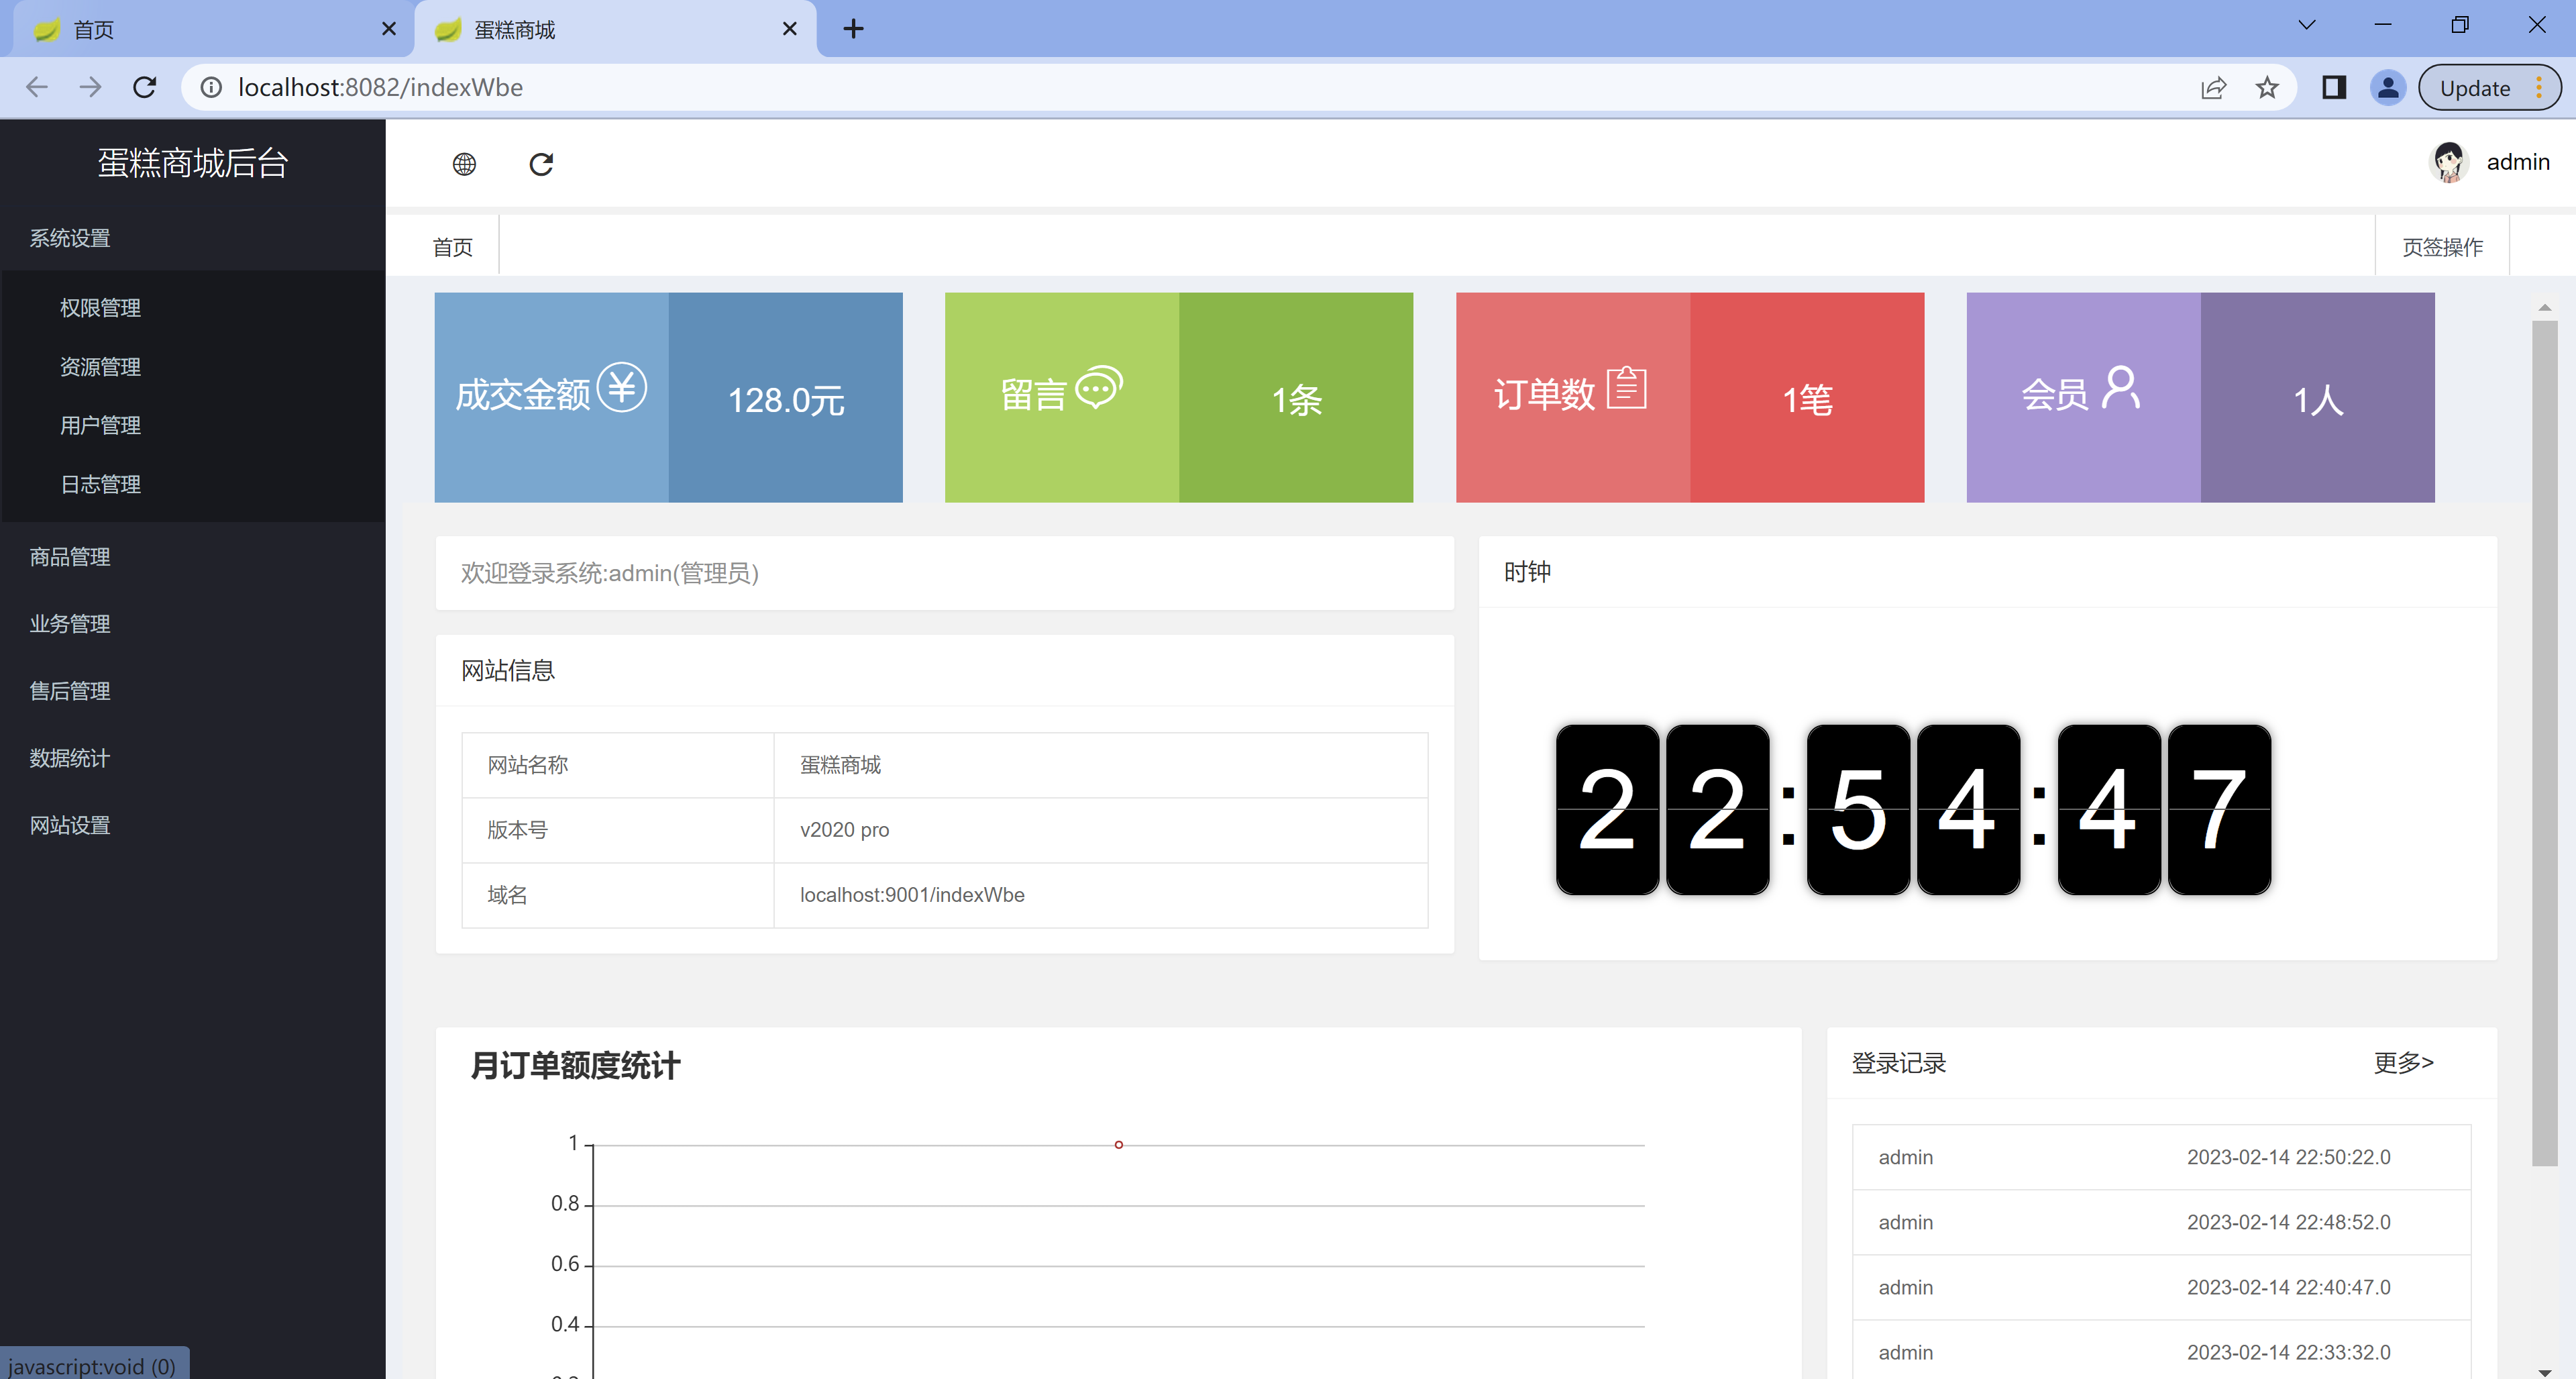The width and height of the screenshot is (2576, 1379).
Task: Open the browser side panel icon
Action: (2333, 88)
